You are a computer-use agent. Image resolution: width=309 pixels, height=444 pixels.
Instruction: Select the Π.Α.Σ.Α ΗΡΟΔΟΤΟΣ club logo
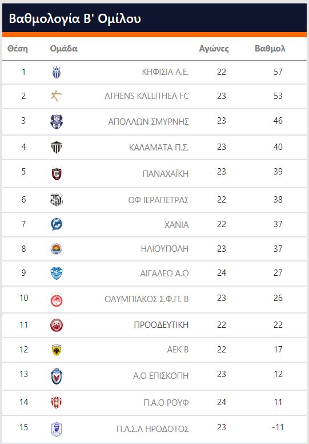coord(57,429)
